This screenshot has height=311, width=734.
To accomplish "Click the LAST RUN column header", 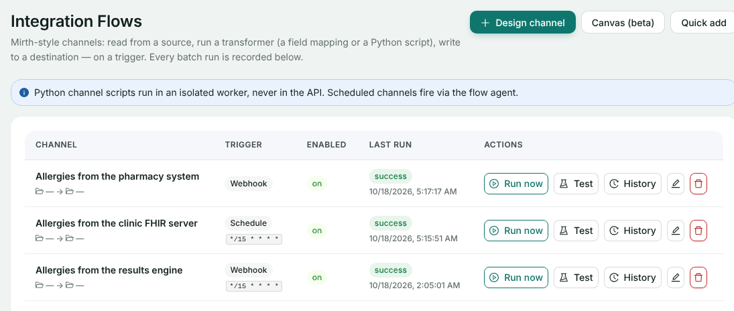I will [x=390, y=145].
